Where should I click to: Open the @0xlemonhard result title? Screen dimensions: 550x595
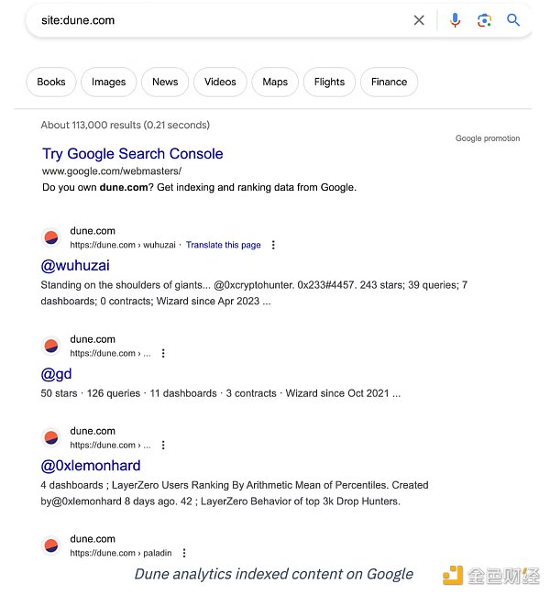(91, 466)
